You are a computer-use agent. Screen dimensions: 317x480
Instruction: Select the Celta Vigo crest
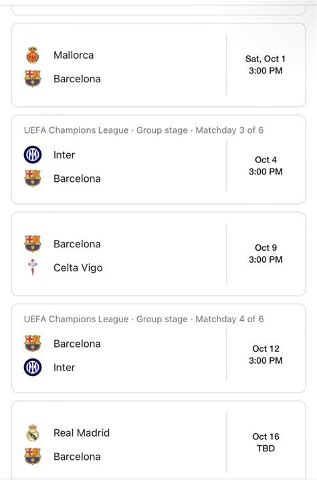33,267
